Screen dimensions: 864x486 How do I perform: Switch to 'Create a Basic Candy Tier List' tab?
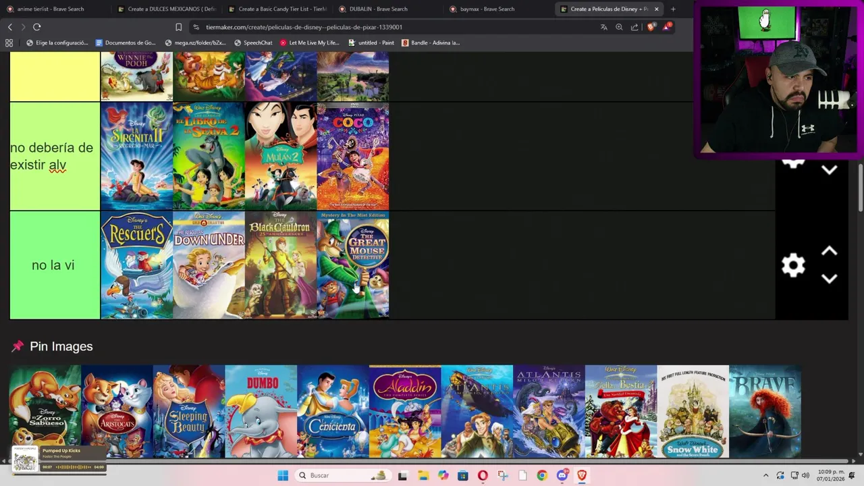277,9
